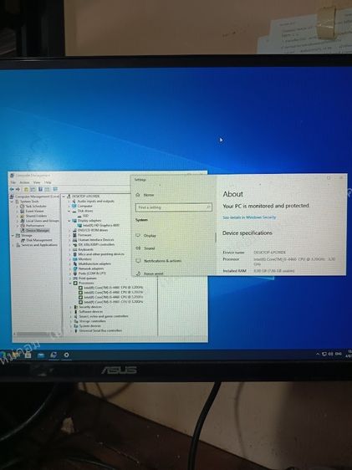Click the Find a setting search box
The height and width of the screenshot is (470, 352).
pos(173,207)
